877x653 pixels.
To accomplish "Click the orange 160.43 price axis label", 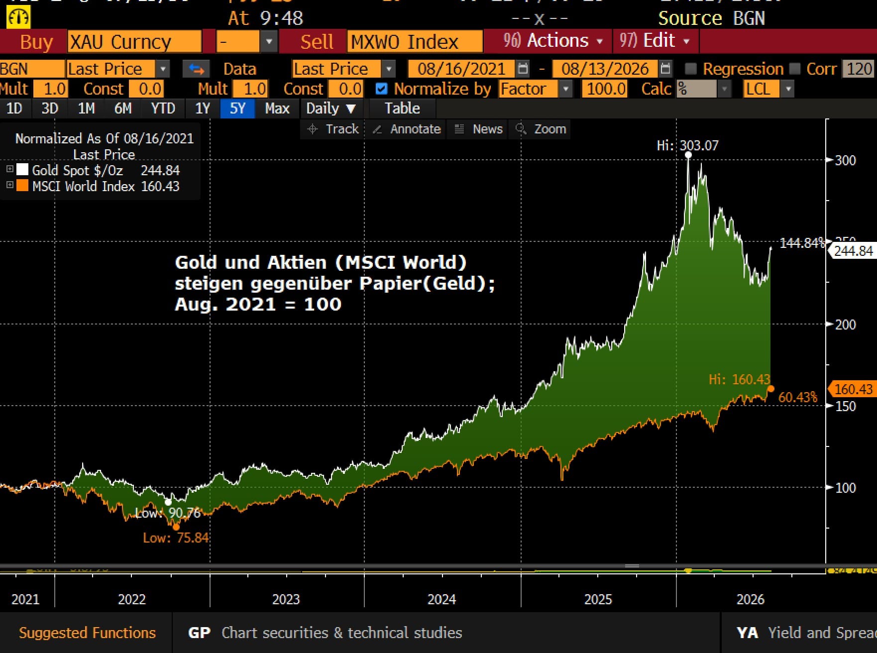I will pos(853,389).
